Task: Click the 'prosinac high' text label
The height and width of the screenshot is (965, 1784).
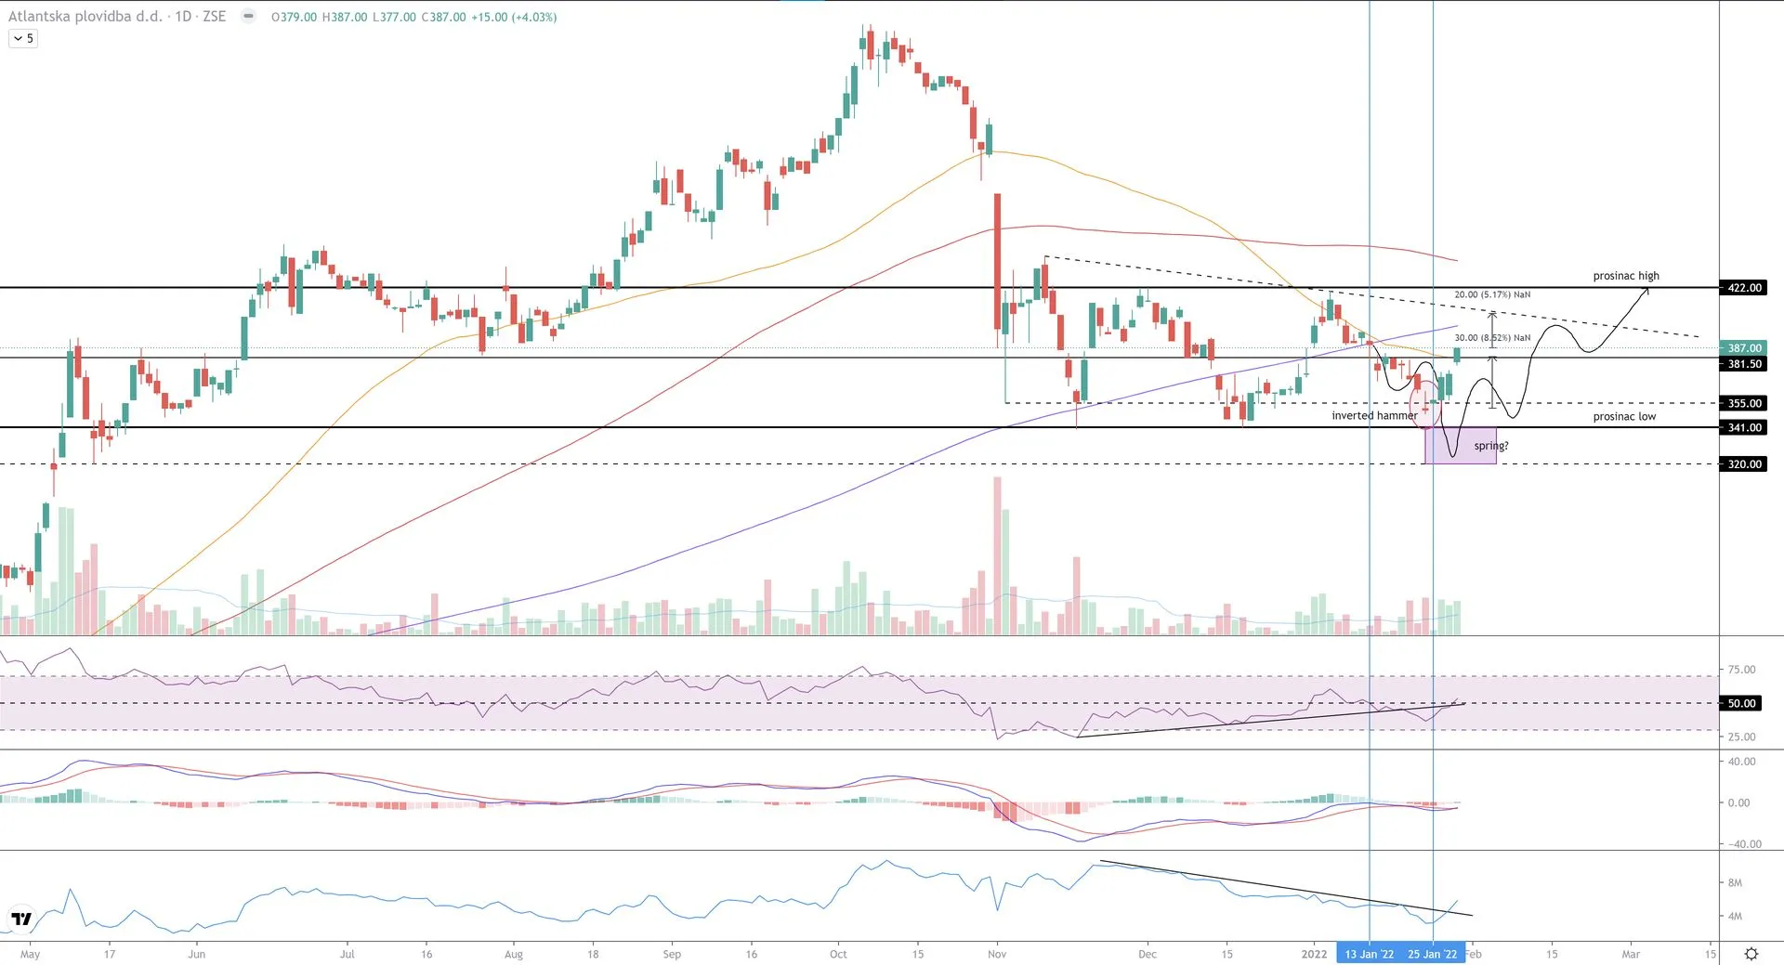Action: pyautogui.click(x=1625, y=276)
